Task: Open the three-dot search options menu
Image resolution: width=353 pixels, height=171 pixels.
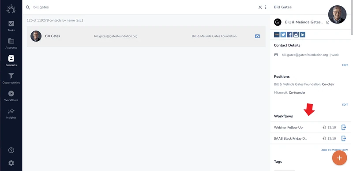Action: coord(266,7)
